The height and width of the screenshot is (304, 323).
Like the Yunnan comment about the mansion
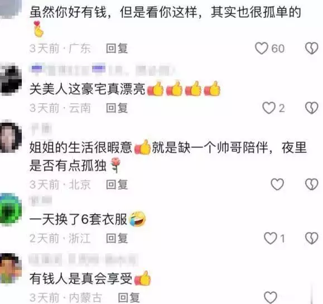[269, 108]
